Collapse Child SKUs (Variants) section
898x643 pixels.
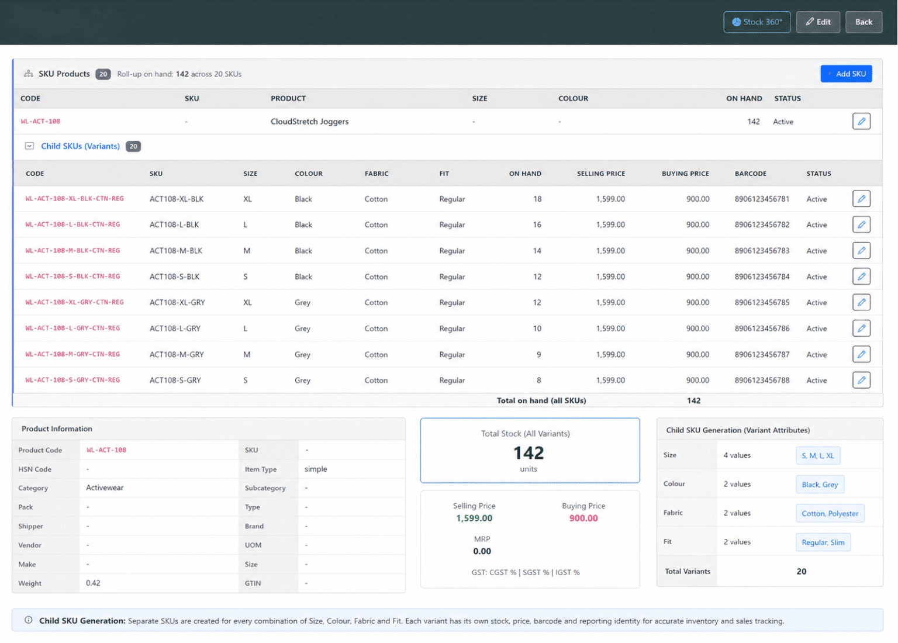click(29, 146)
